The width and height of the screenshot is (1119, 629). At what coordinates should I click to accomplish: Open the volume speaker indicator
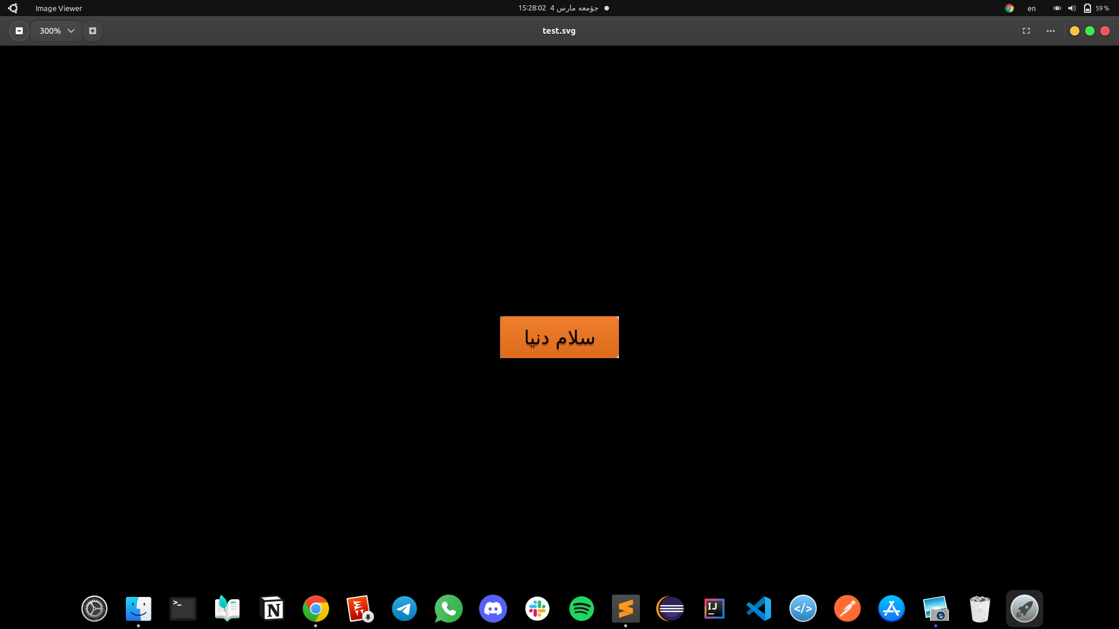click(1072, 8)
